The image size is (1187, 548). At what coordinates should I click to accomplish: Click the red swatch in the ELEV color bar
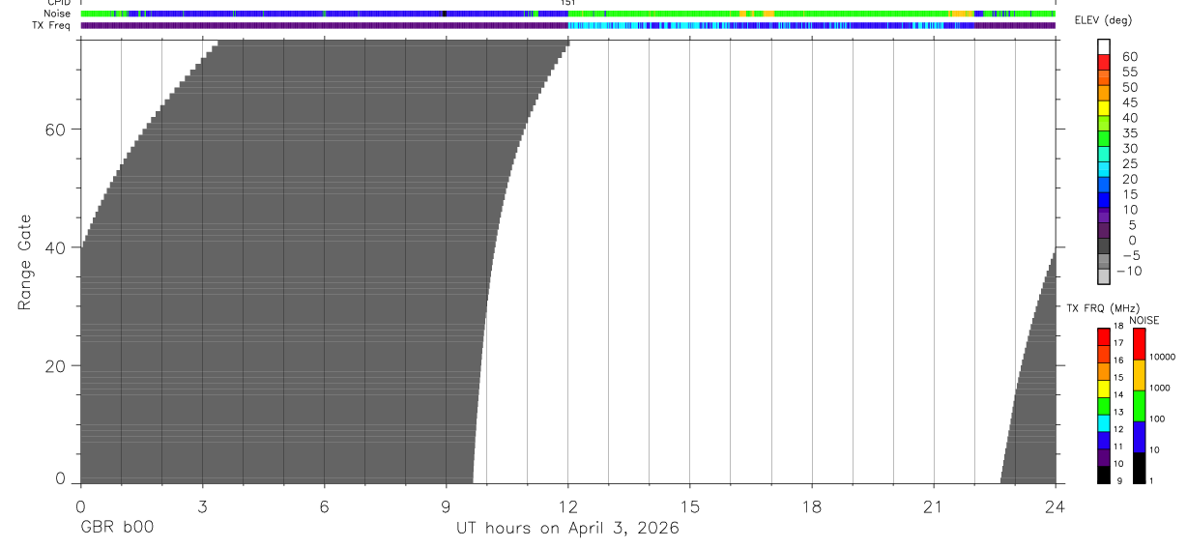coord(1103,63)
